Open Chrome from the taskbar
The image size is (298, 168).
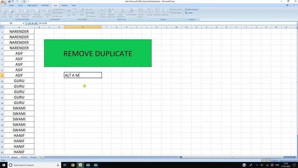point(73,165)
